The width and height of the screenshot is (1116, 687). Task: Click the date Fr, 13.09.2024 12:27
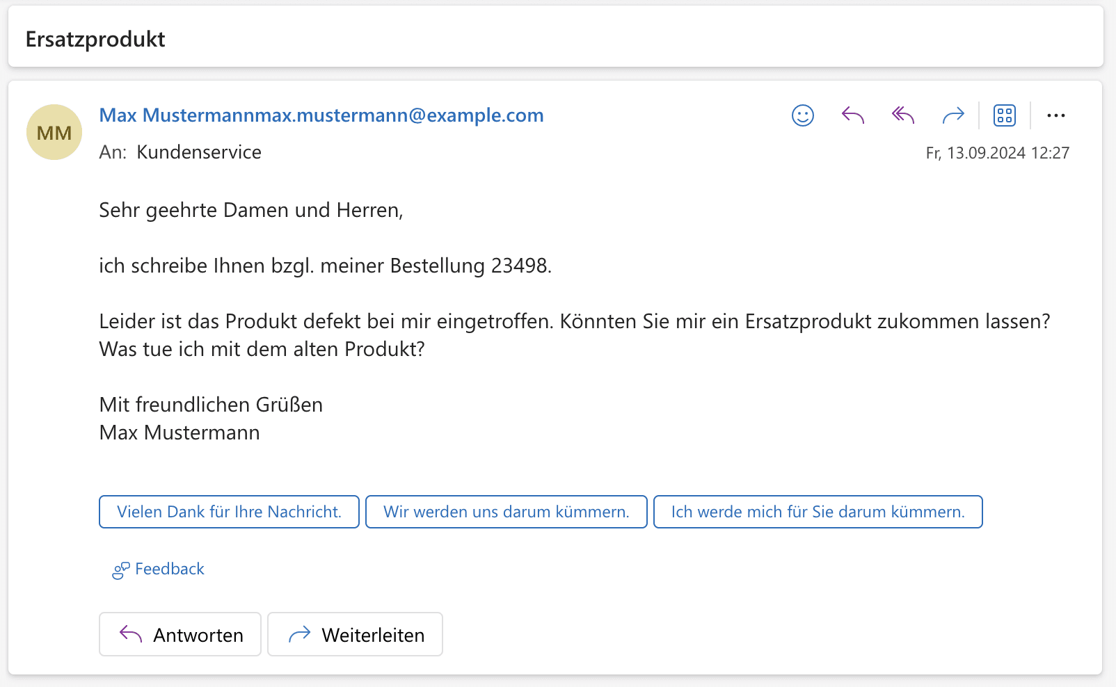tap(998, 153)
